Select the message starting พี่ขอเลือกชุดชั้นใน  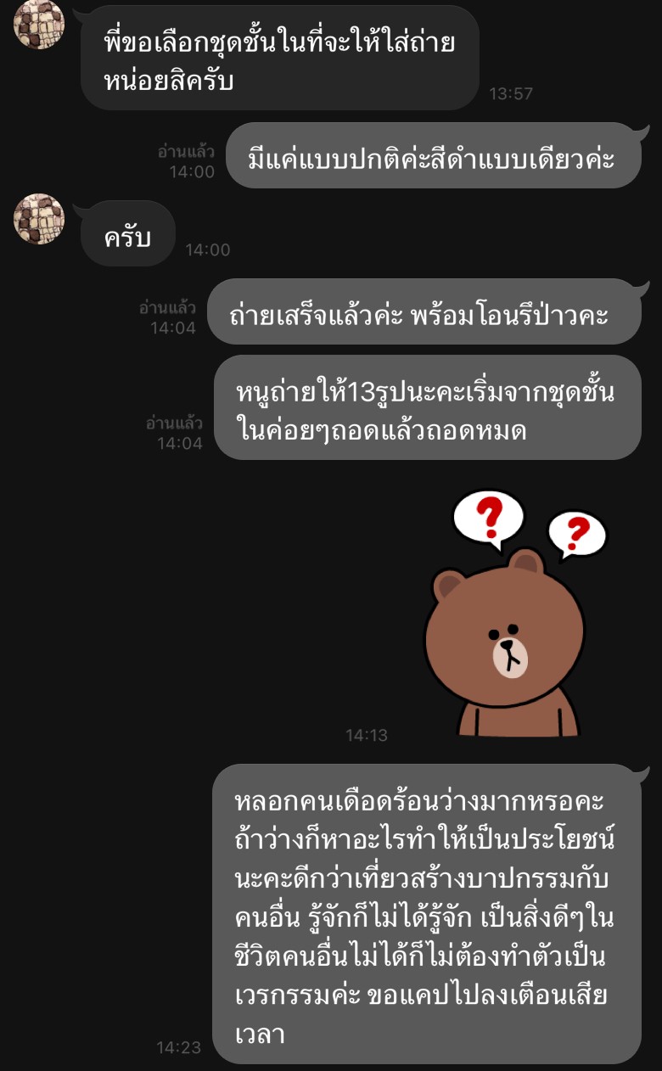coord(280,57)
